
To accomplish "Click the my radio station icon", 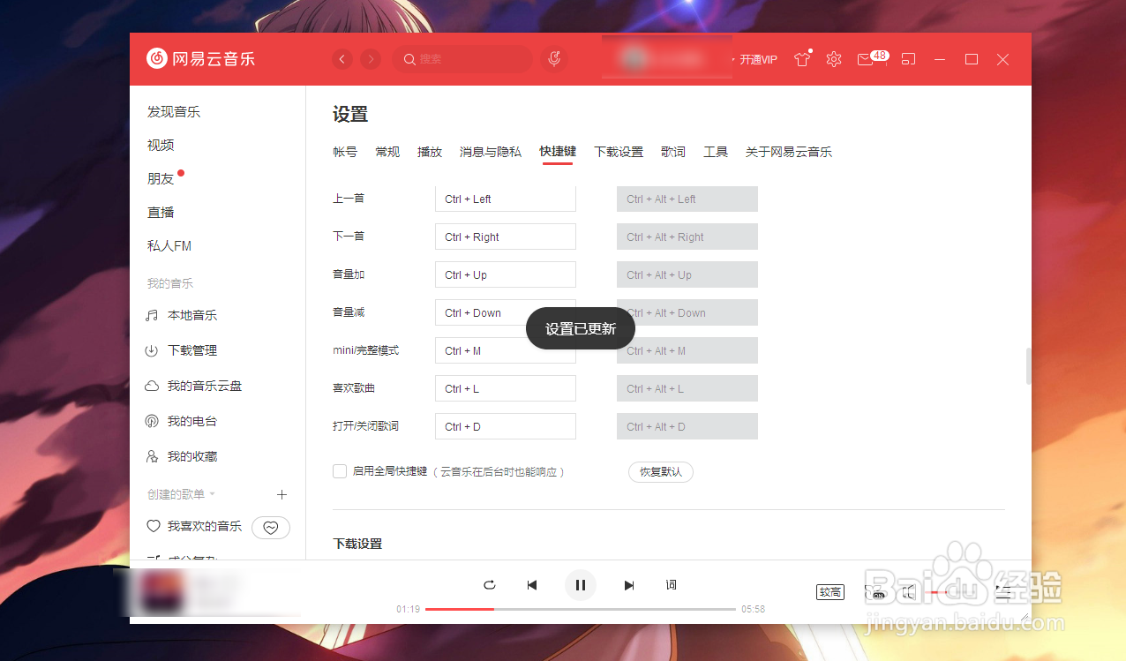I will (x=152, y=421).
